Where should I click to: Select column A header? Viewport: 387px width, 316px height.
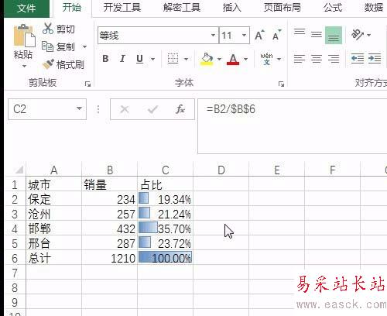pos(54,170)
